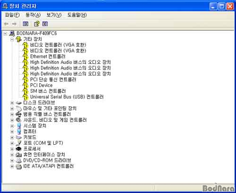The width and height of the screenshot is (236, 193).
Task: Select the yellow warning icon beside Ethernet 컨트롤러
Action: click(25, 57)
